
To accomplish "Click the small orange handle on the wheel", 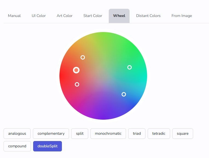I will (x=83, y=58).
